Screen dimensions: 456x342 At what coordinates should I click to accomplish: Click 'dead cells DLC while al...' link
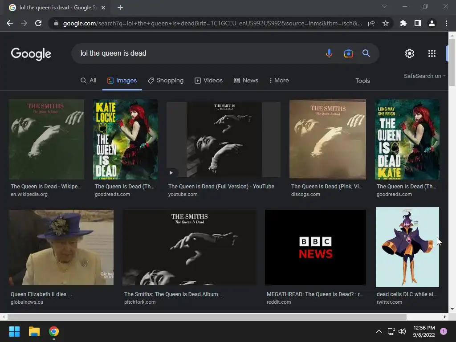point(407,294)
